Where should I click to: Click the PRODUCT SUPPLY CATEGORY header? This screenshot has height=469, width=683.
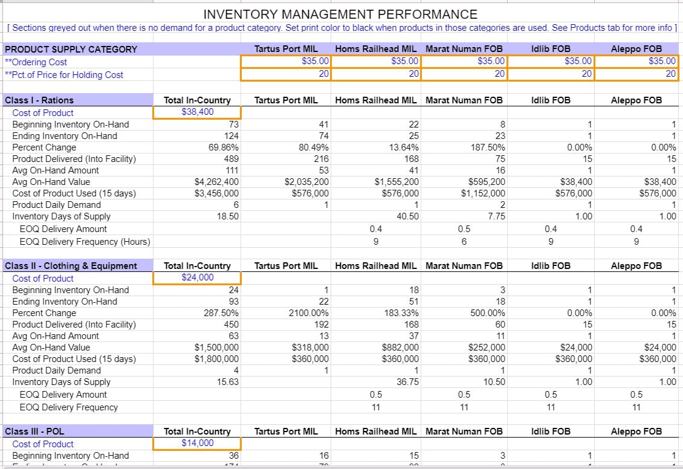point(71,49)
